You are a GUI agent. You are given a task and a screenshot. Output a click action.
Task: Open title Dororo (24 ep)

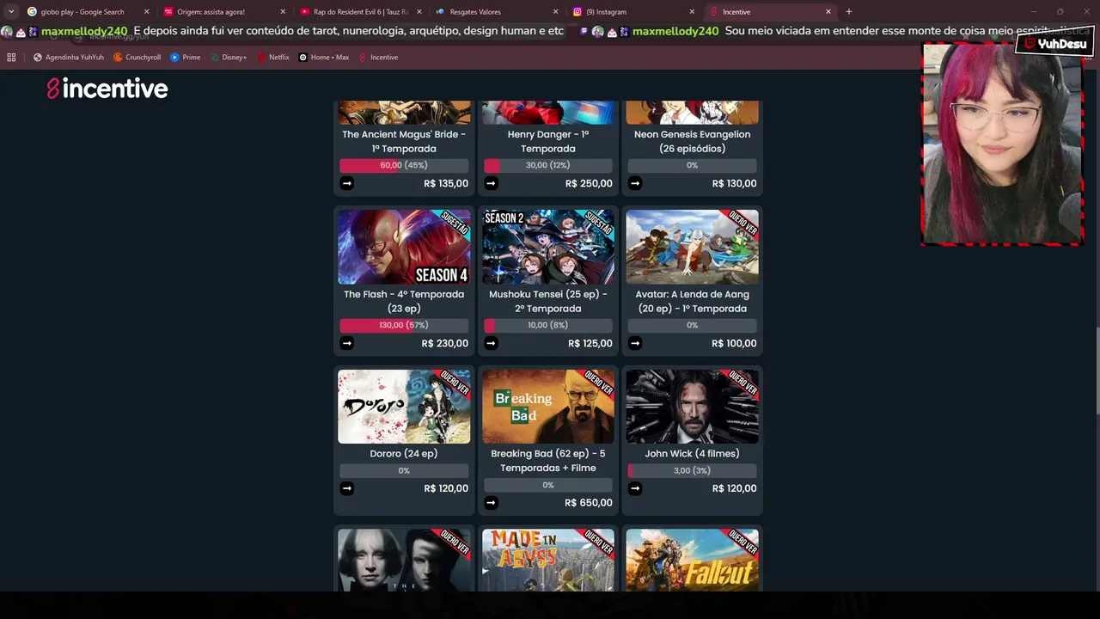[x=404, y=453]
